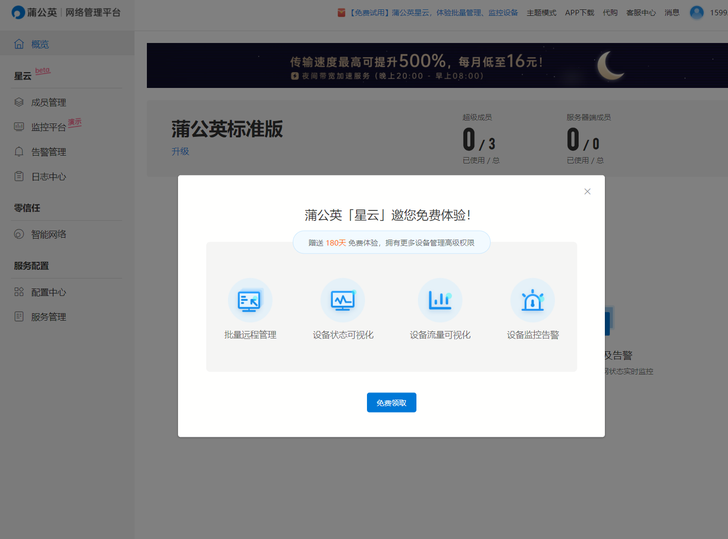Click the 升级 upgrade link
Screen dimensions: 728x539
tap(181, 152)
